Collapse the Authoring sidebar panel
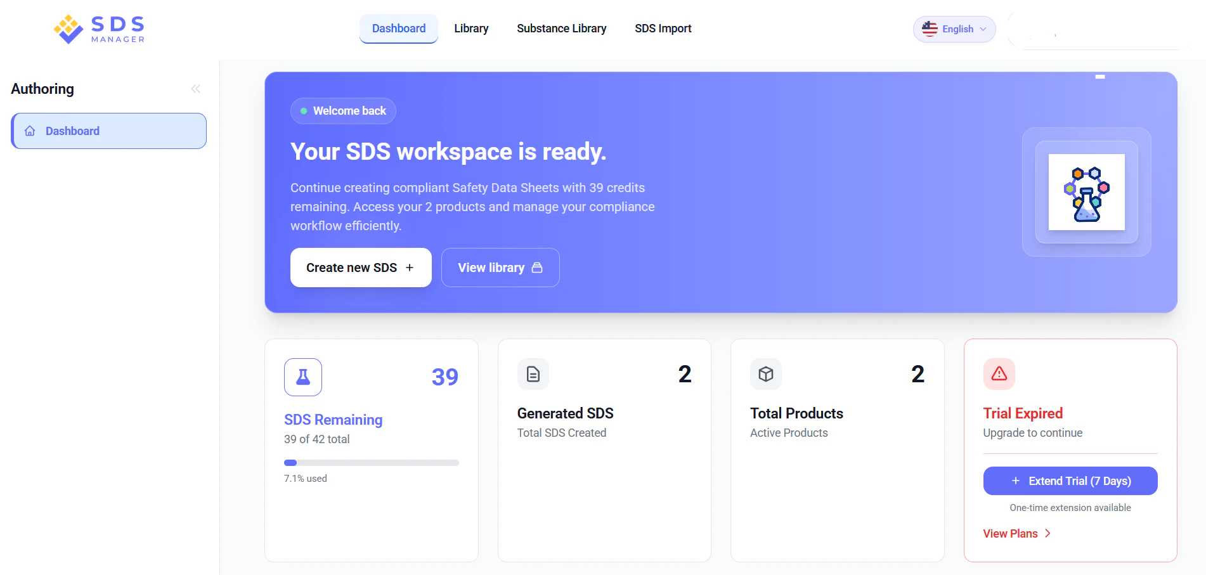Viewport: 1206px width, 575px height. (195, 89)
